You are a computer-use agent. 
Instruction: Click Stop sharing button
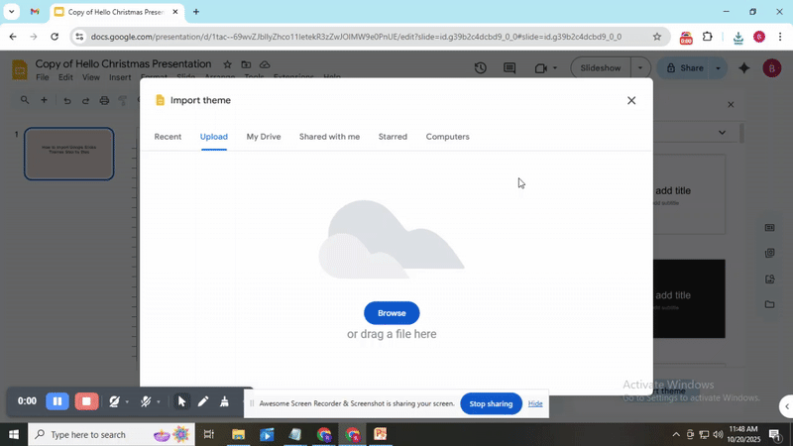(x=491, y=403)
